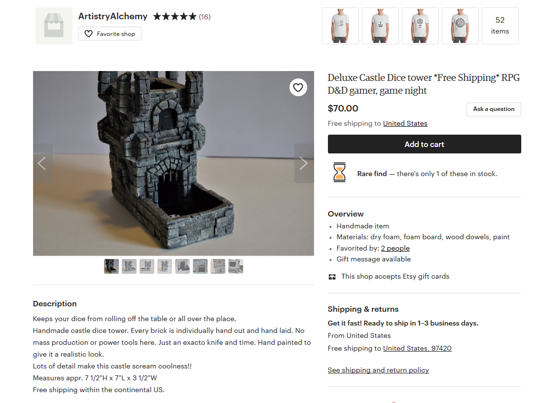
Task: Click the Favorite shop heart button
Action: [x=110, y=34]
